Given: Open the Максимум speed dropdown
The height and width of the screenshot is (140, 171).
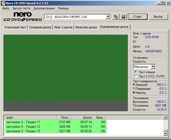Looking at the screenshot, I should coord(153,67).
